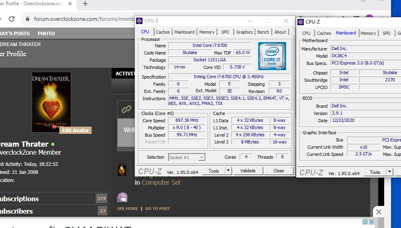Open the Computer Set forum link

(161, 182)
